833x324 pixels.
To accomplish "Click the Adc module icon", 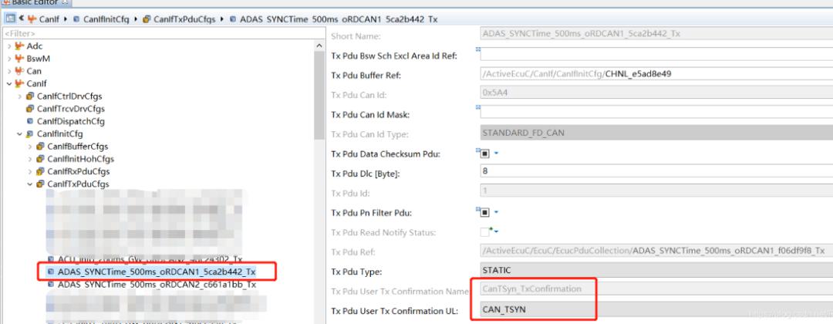I will [x=19, y=46].
